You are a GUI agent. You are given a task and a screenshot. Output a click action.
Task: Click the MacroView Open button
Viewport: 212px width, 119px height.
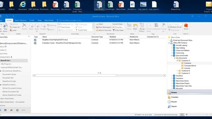pos(100,24)
